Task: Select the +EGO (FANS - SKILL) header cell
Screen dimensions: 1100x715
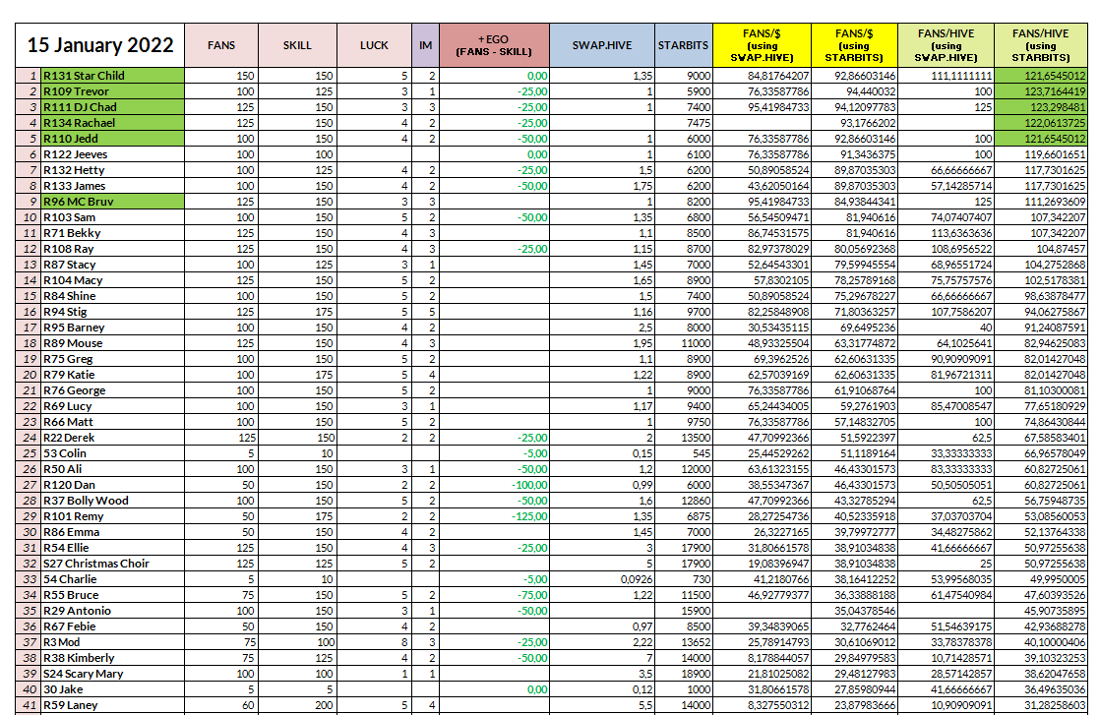Action: [x=494, y=45]
